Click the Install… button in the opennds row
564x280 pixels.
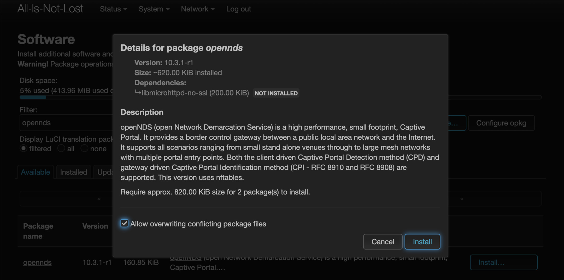(504, 262)
